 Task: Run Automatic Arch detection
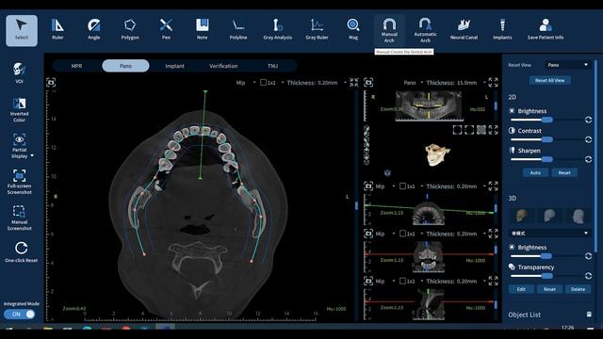click(425, 30)
